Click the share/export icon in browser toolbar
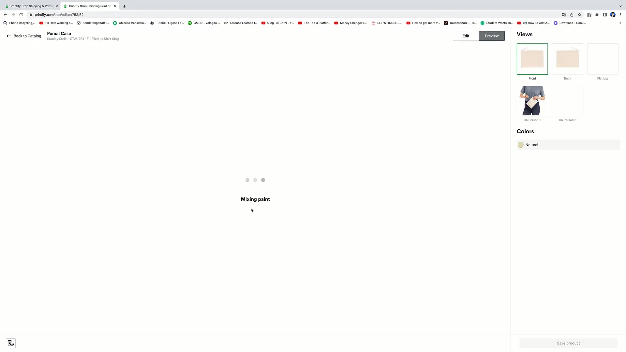The height and width of the screenshot is (352, 626). pyautogui.click(x=572, y=15)
